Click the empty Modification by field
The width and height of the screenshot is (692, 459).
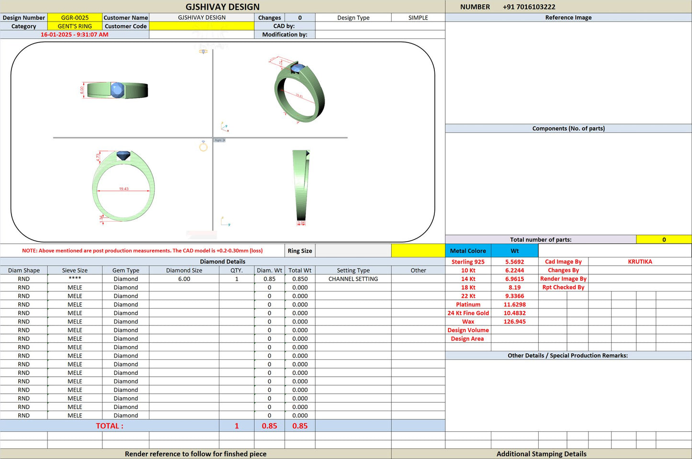(380, 34)
